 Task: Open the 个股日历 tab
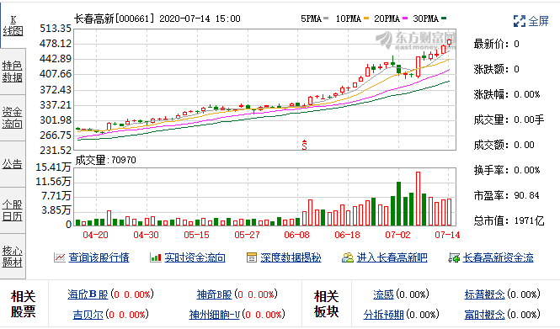13,210
